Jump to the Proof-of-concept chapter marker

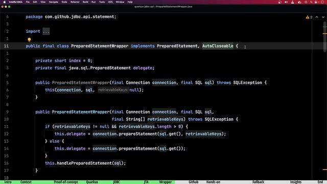pyautogui.click(x=66, y=182)
